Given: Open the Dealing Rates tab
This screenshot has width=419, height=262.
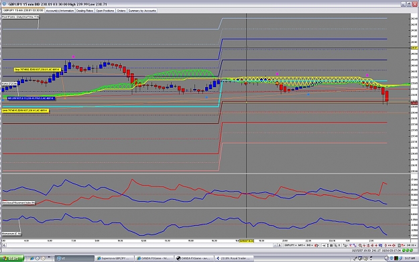Looking at the screenshot, I should coord(84,11).
